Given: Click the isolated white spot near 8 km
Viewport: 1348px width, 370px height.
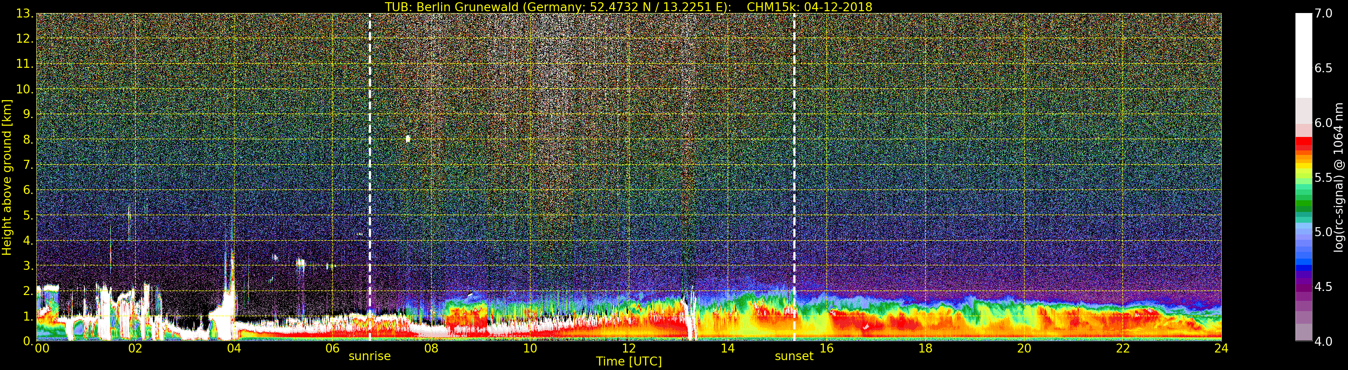Looking at the screenshot, I should [x=408, y=139].
